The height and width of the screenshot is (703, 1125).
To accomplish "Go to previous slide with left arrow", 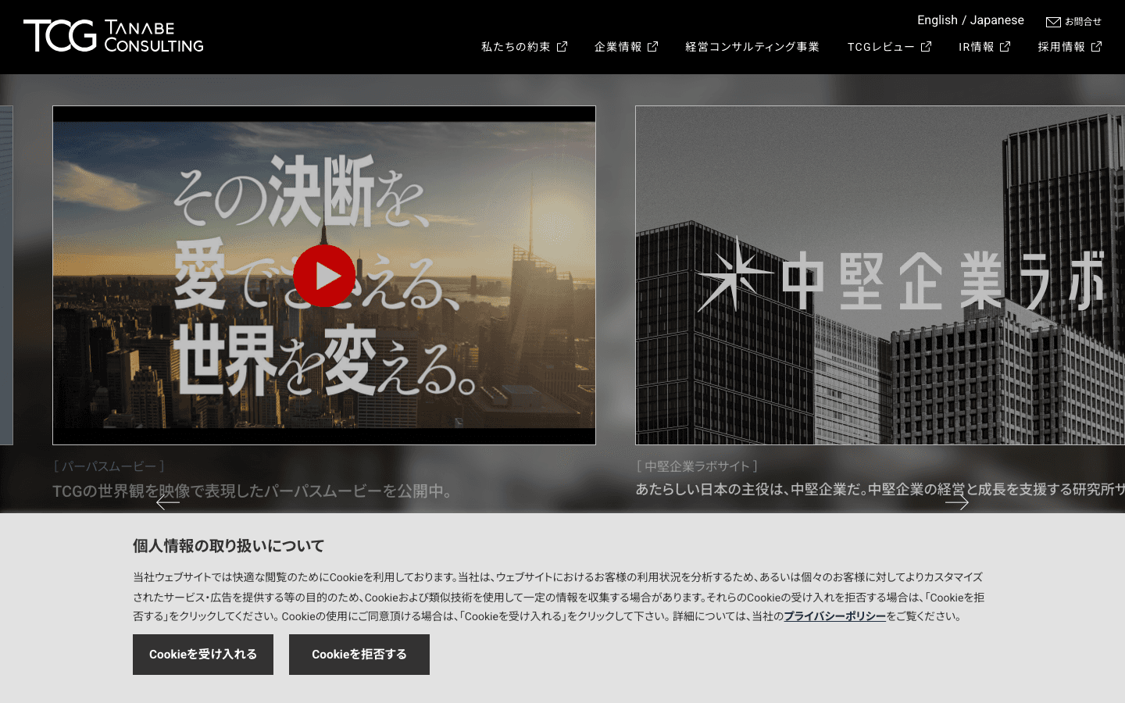I will click(168, 502).
